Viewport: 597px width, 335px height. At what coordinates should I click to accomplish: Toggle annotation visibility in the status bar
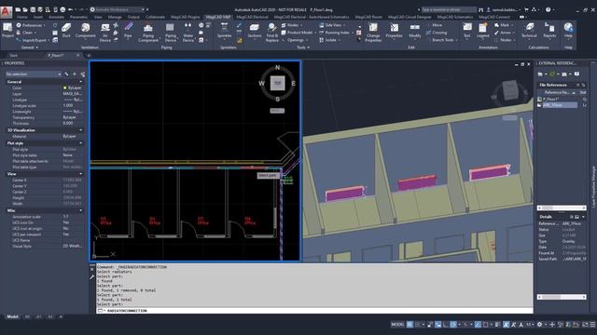tap(506, 325)
